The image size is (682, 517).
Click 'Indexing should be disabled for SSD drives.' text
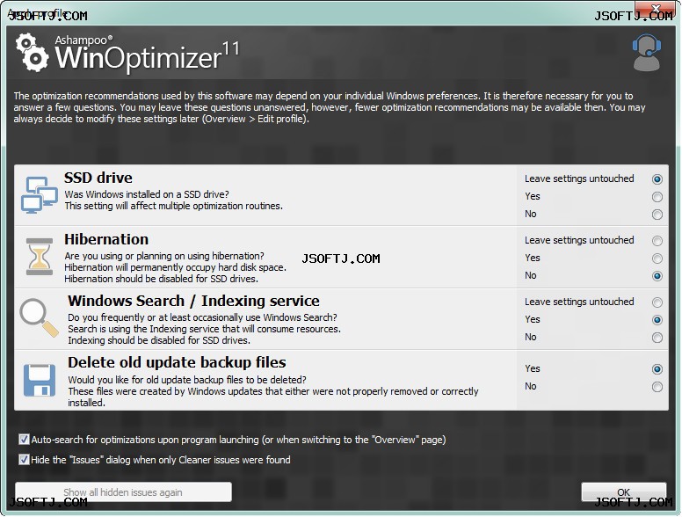click(159, 340)
